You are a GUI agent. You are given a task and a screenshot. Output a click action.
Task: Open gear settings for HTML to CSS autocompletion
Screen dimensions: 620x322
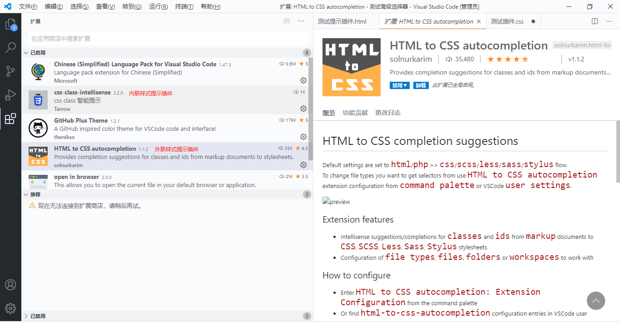[303, 165]
